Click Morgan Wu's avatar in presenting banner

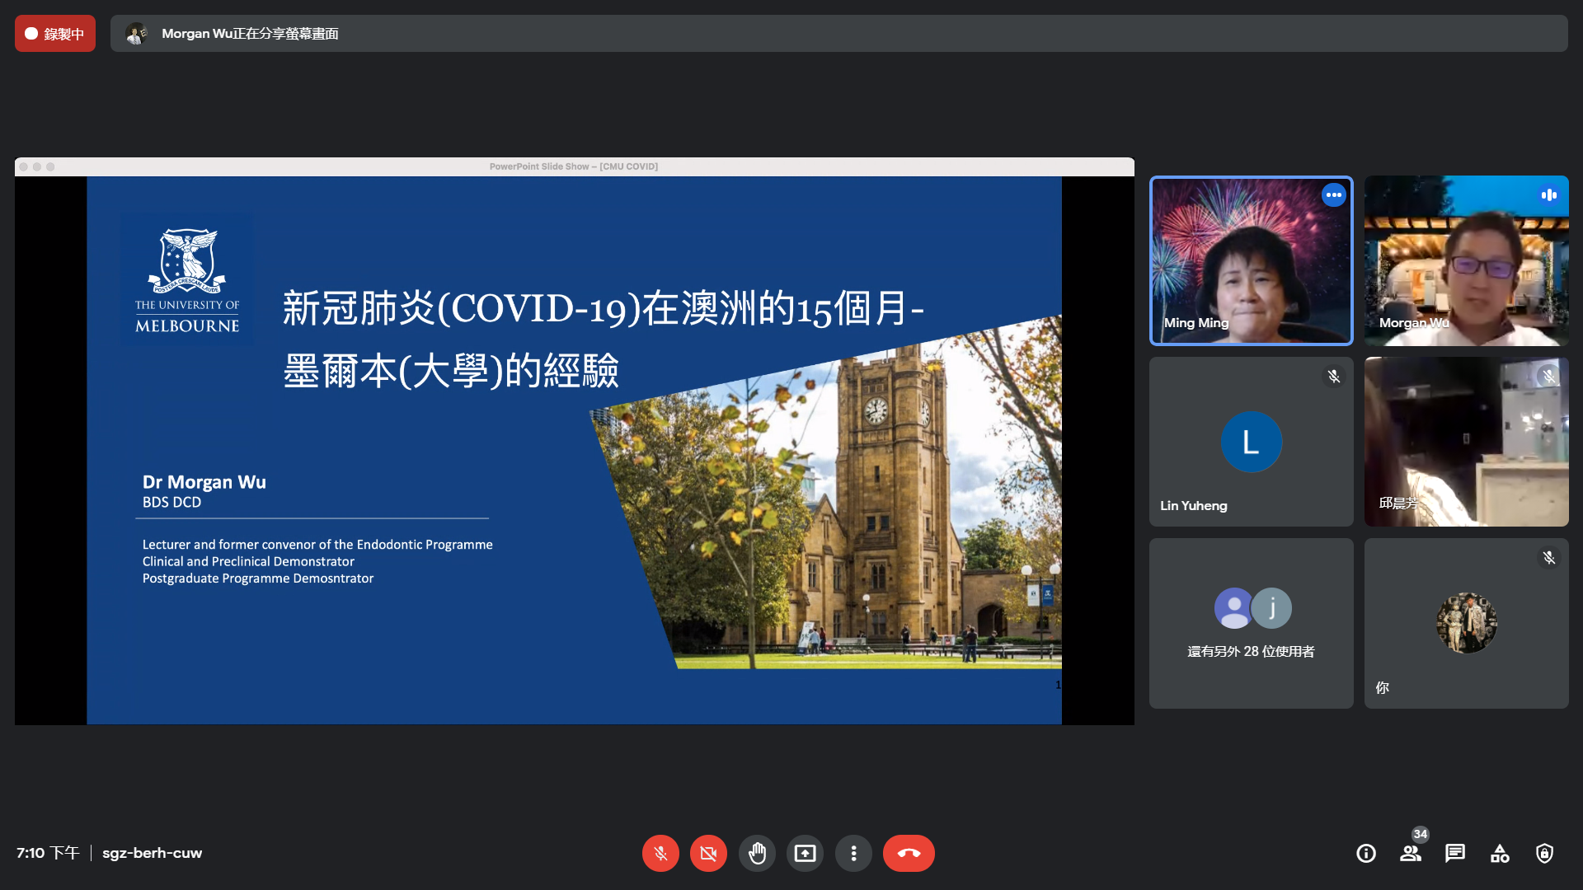pyautogui.click(x=136, y=34)
